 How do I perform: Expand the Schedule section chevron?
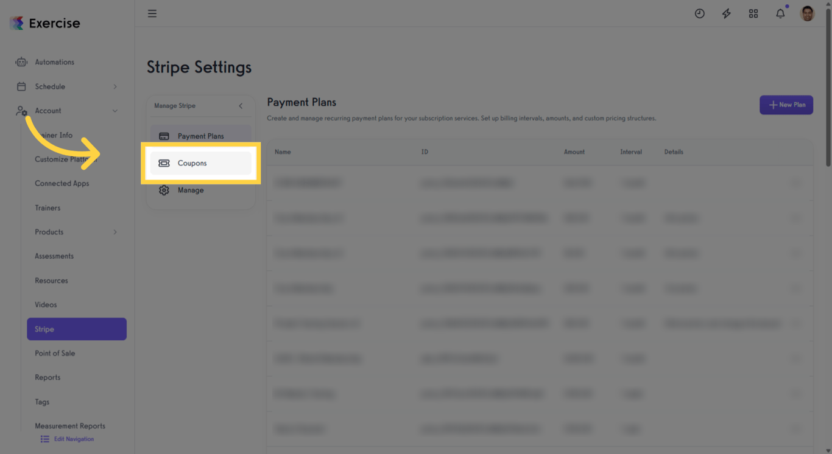(115, 86)
